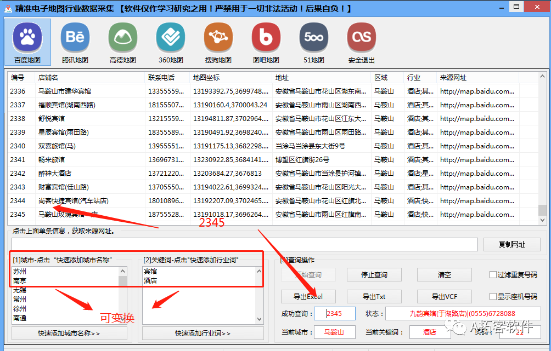Click 清空 button
Image resolution: width=551 pixels, height=351 pixels.
(444, 274)
